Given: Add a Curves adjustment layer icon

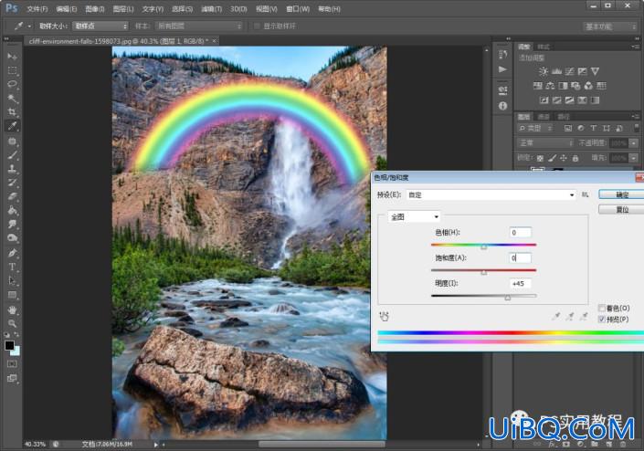Looking at the screenshot, I should coord(569,71).
